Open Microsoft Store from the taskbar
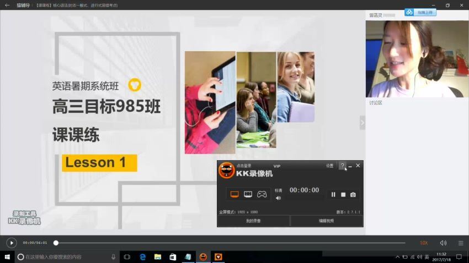 tap(173, 257)
